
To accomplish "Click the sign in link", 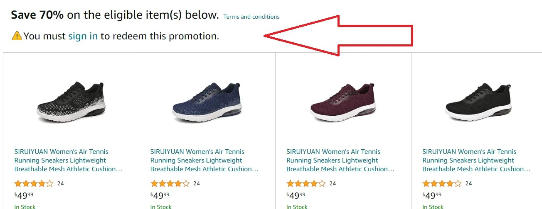I will click(83, 36).
